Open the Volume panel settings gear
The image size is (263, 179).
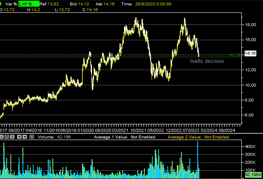(32, 137)
